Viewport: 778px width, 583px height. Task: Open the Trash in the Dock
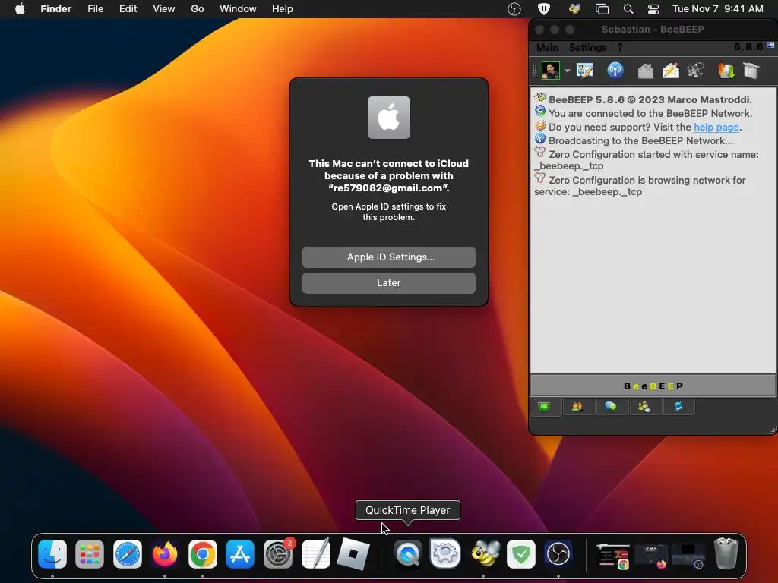[726, 553]
